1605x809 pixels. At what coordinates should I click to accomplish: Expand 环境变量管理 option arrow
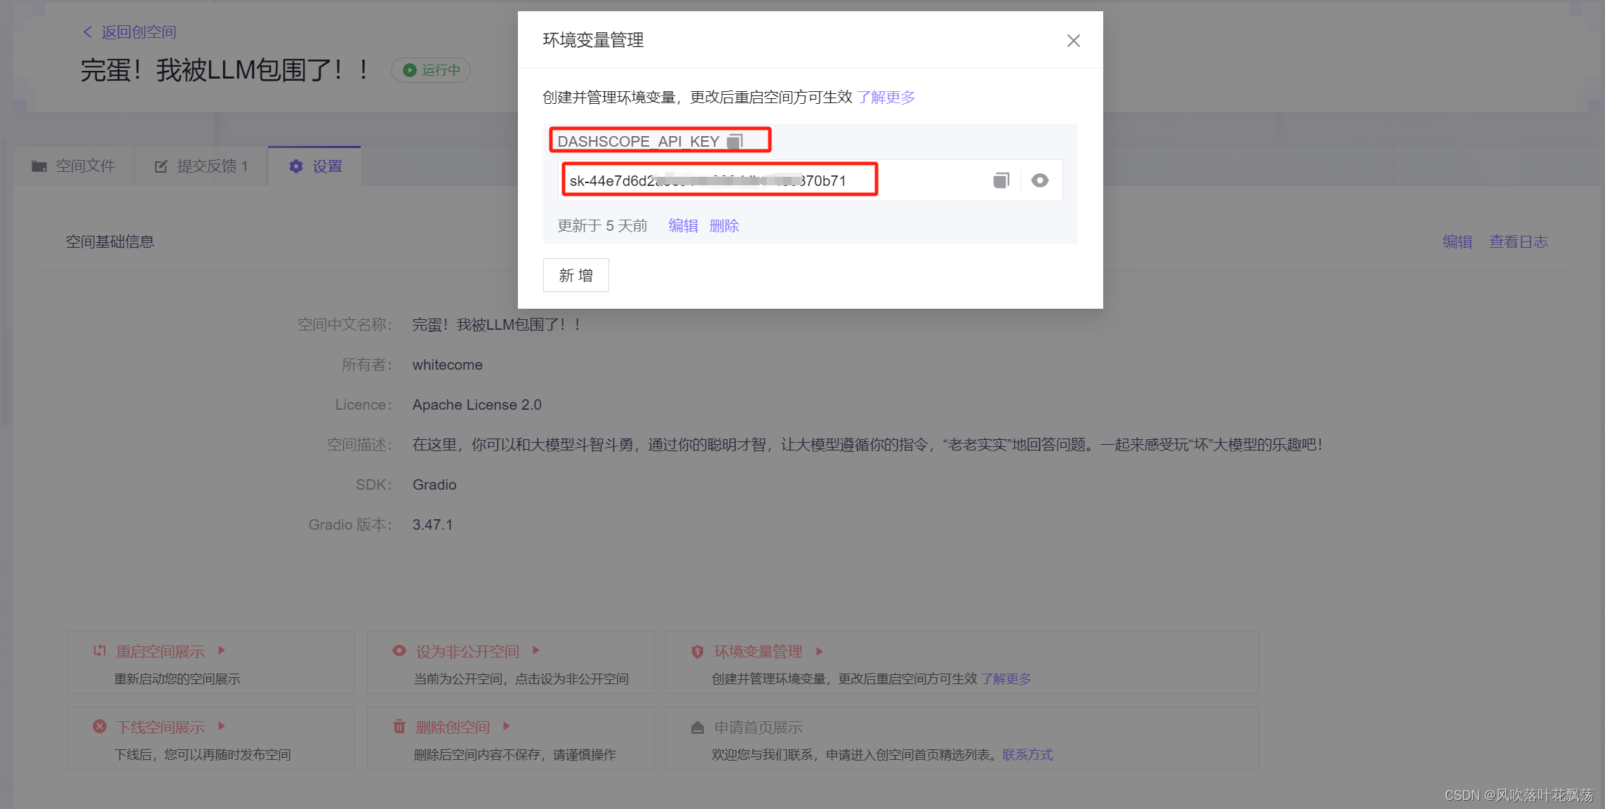pos(819,651)
